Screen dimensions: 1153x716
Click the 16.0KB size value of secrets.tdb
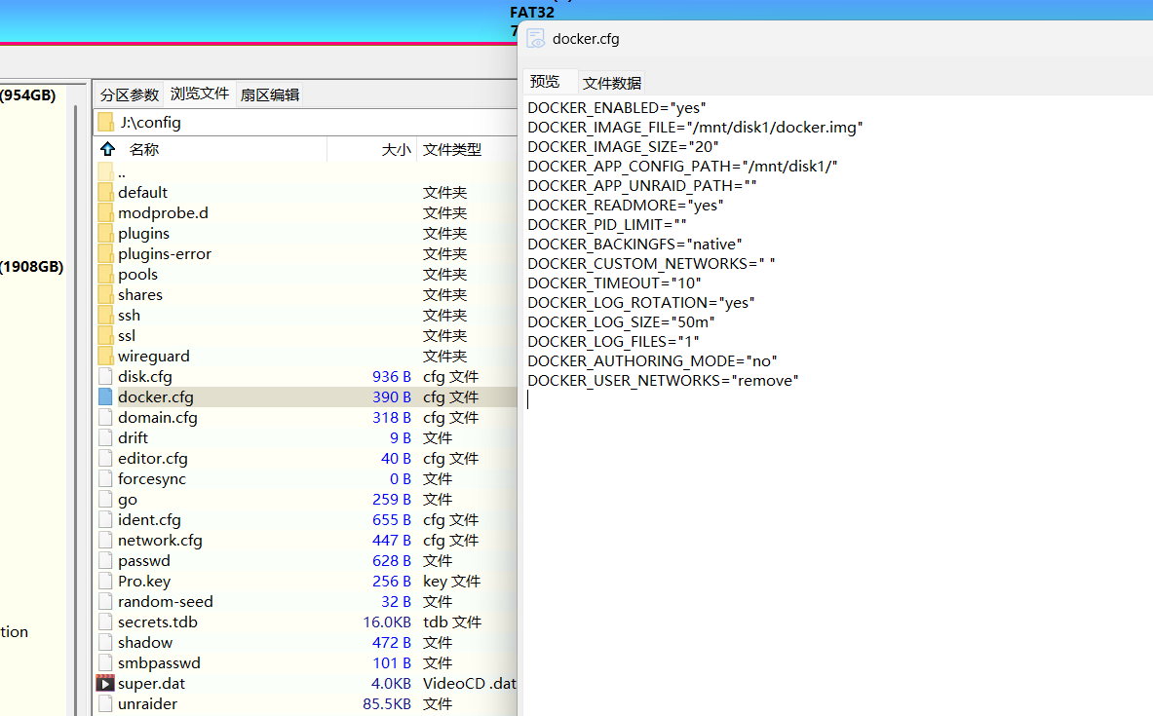click(x=387, y=622)
